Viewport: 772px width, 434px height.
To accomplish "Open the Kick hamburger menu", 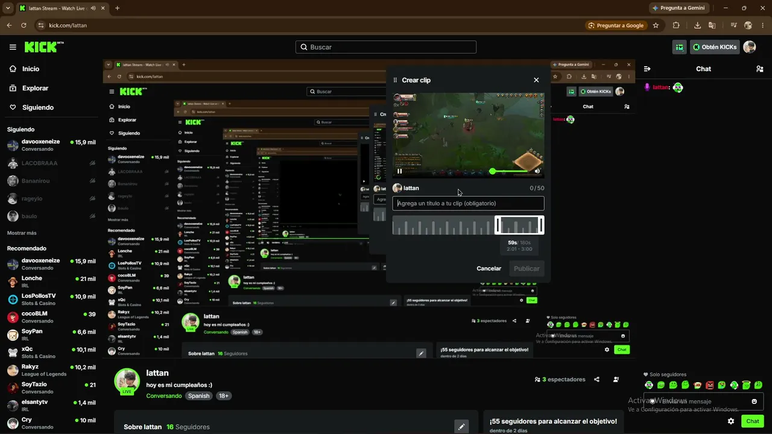I will 13,47.
